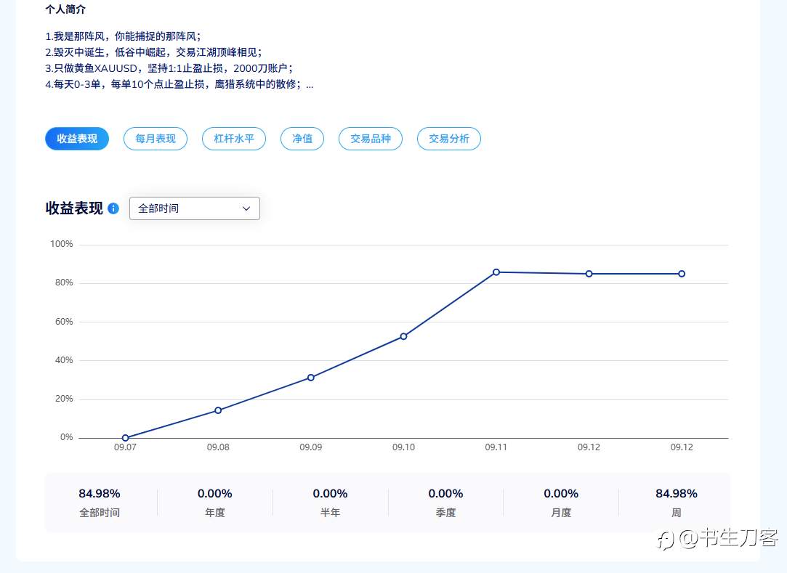Click the 100% y-axis label

point(62,244)
